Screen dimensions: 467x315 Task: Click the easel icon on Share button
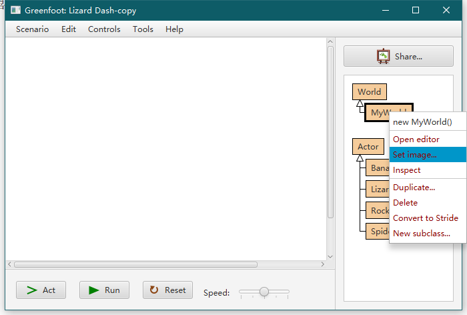pos(383,56)
